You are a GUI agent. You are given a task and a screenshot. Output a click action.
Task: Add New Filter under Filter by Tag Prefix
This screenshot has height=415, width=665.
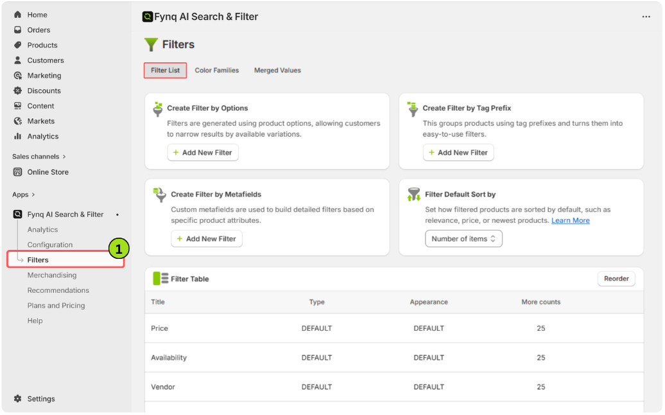(459, 153)
